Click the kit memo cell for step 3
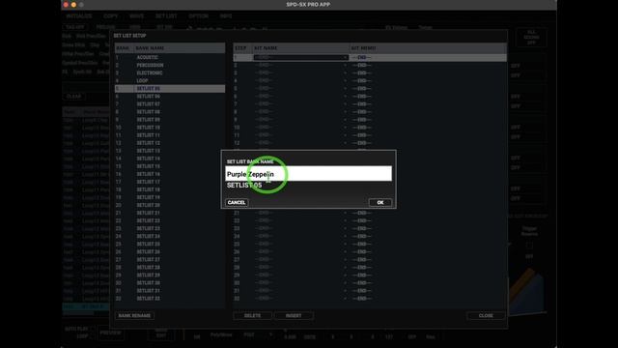This screenshot has height=348, width=618. point(428,73)
